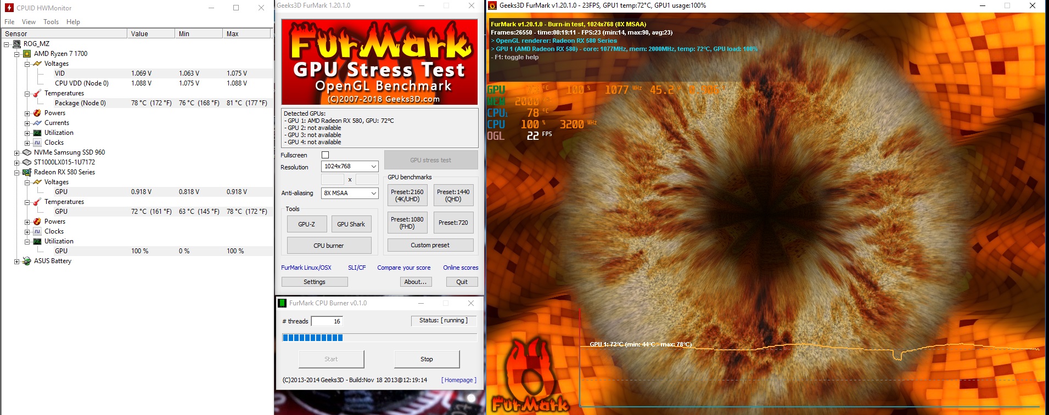Click the FurMark CPU Burner title icon
The image size is (1049, 415).
click(283, 303)
